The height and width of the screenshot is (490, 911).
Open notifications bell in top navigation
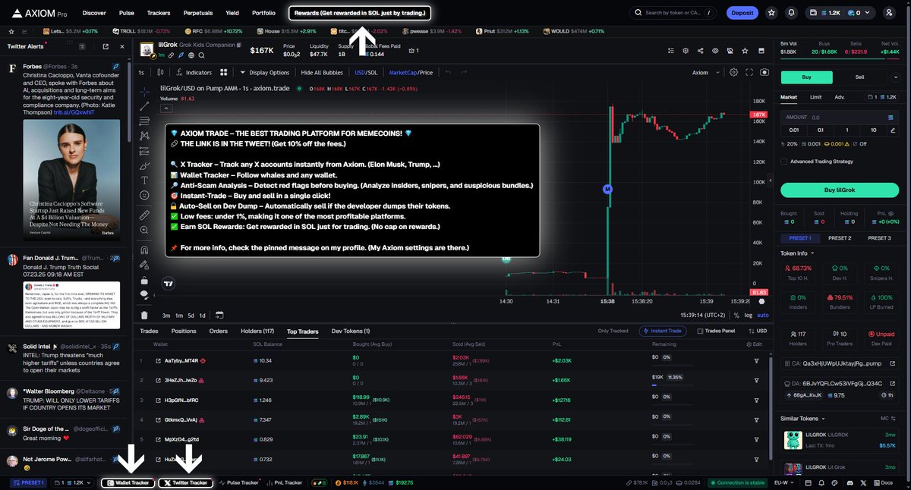click(792, 13)
